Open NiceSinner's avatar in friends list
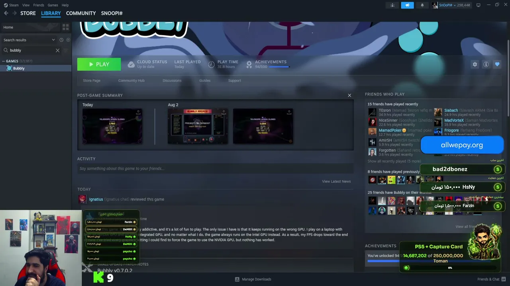The width and height of the screenshot is (510, 286). click(372, 122)
